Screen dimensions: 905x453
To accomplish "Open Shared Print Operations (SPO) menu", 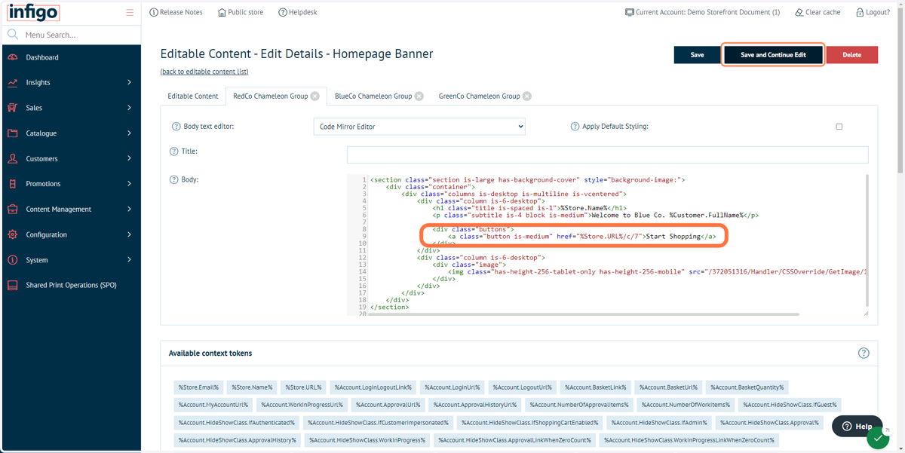I will coord(72,286).
